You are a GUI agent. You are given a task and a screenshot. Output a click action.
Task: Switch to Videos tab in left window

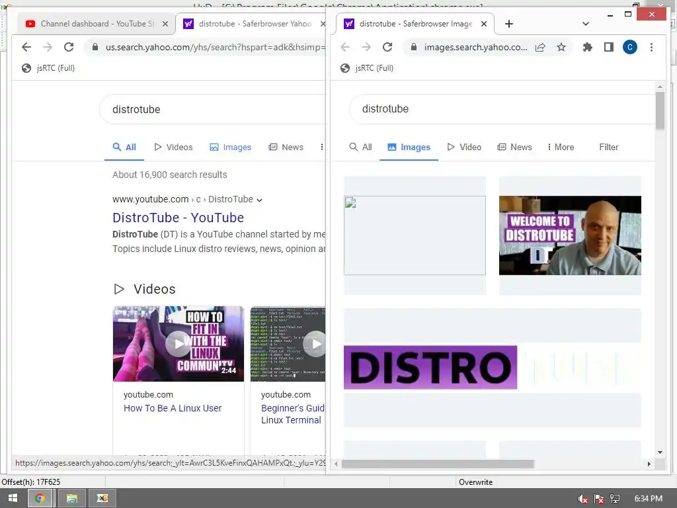[174, 148]
